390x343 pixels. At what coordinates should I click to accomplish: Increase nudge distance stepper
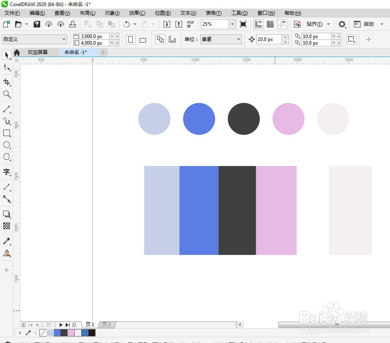tap(285, 37)
